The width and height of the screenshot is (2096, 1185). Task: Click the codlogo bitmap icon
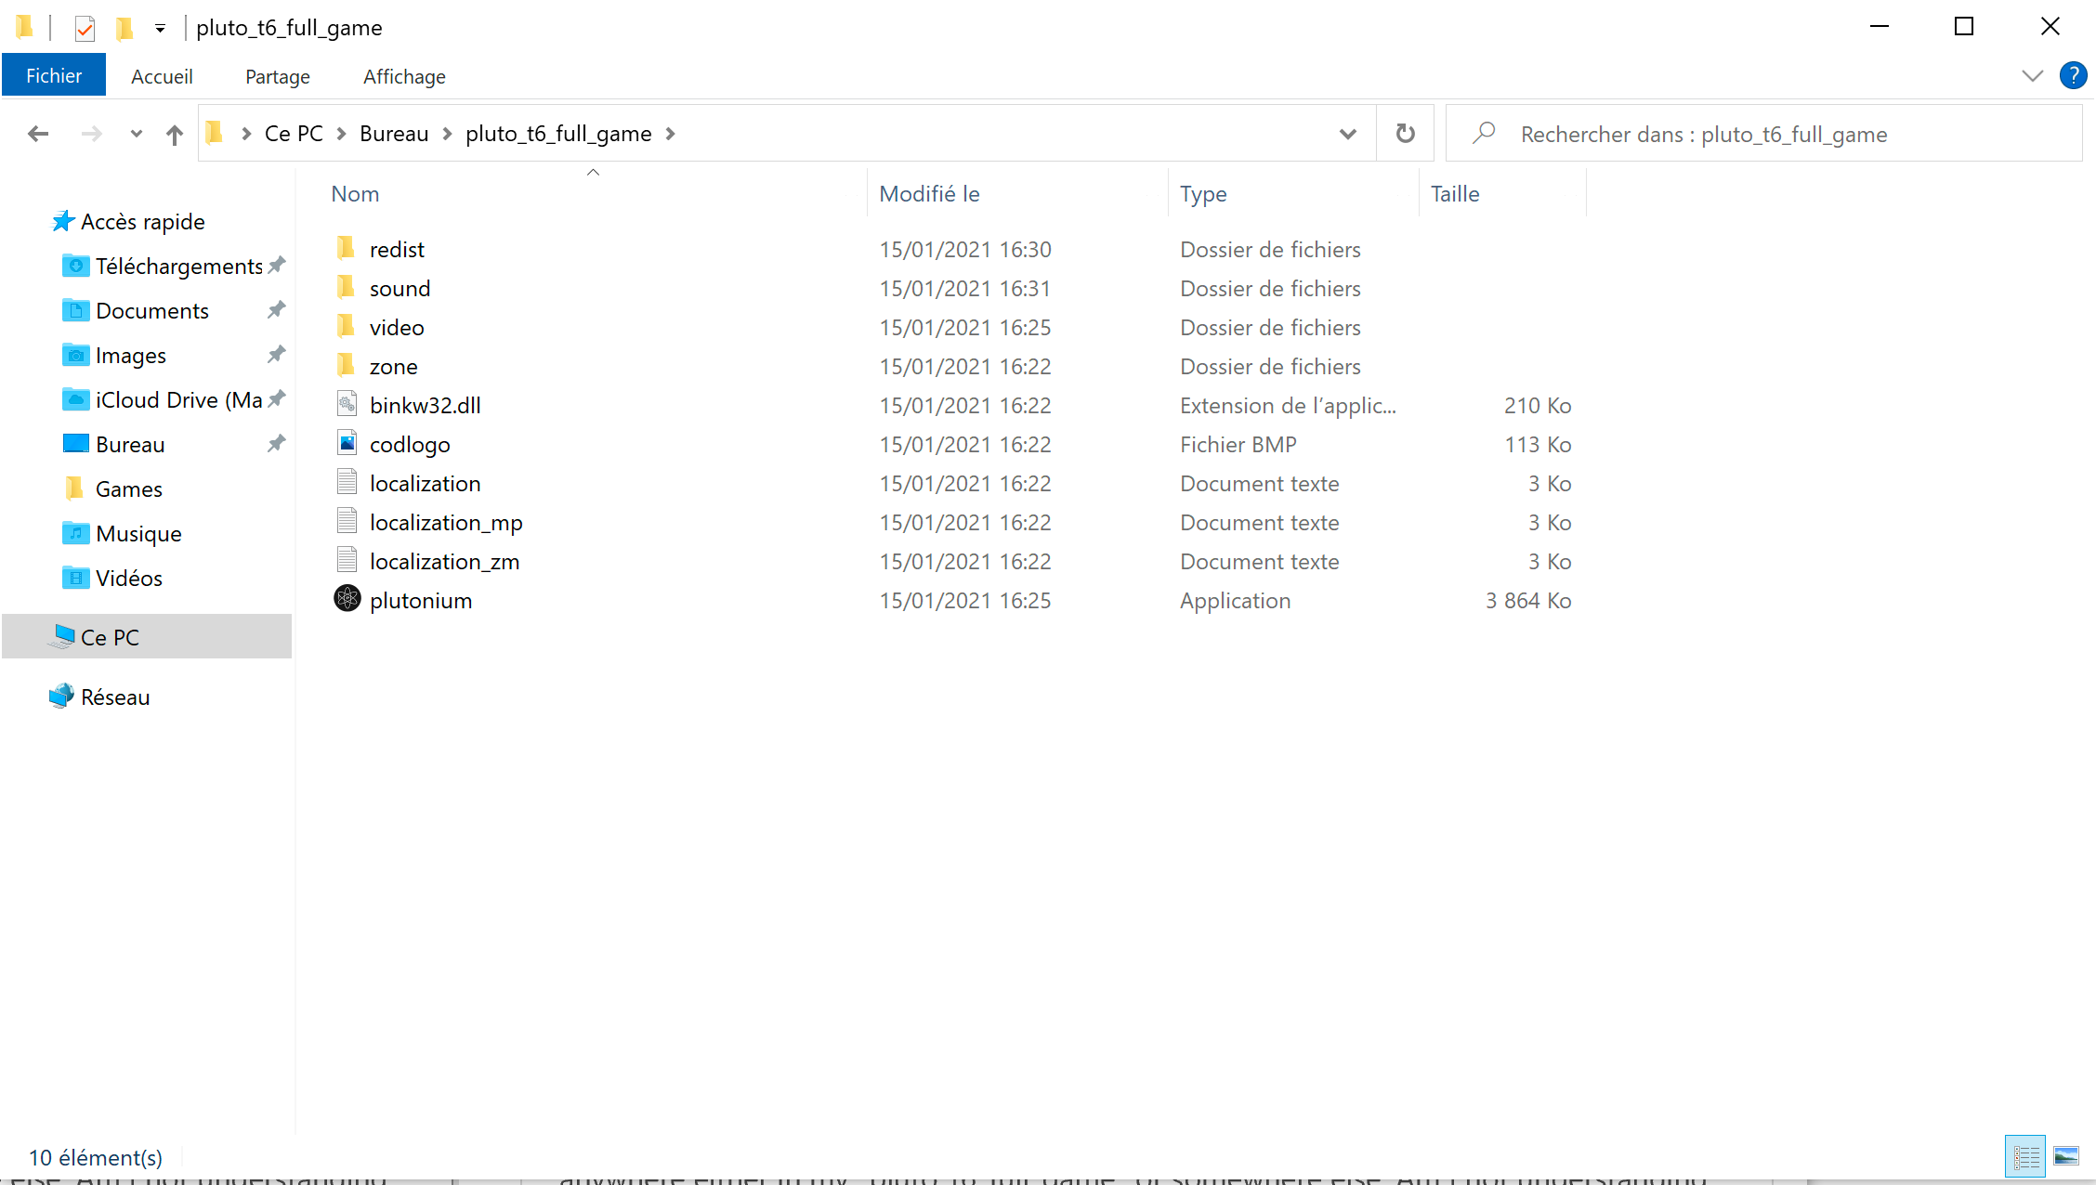(x=347, y=443)
